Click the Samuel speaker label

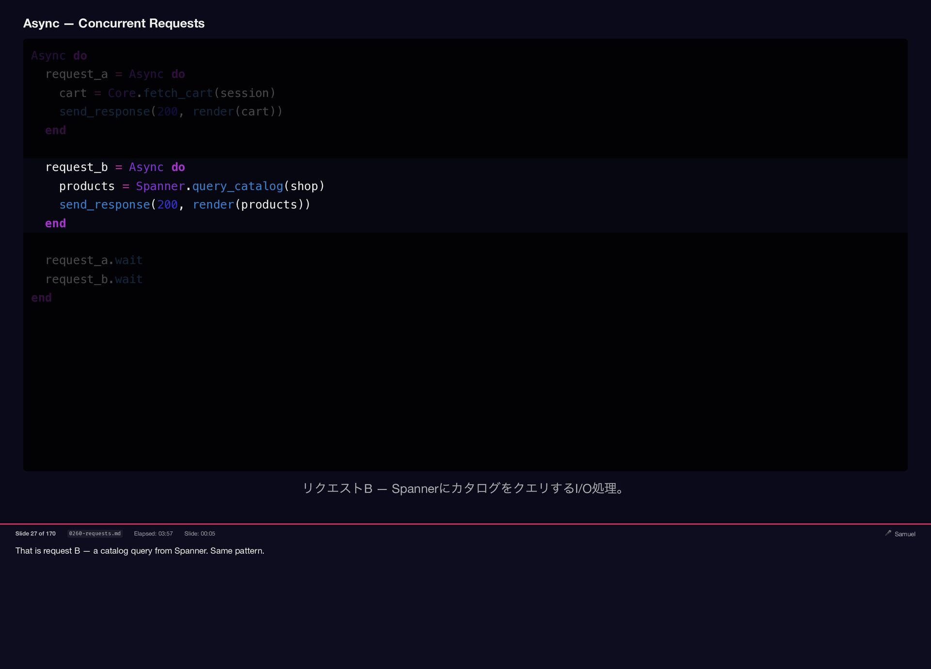[905, 534]
